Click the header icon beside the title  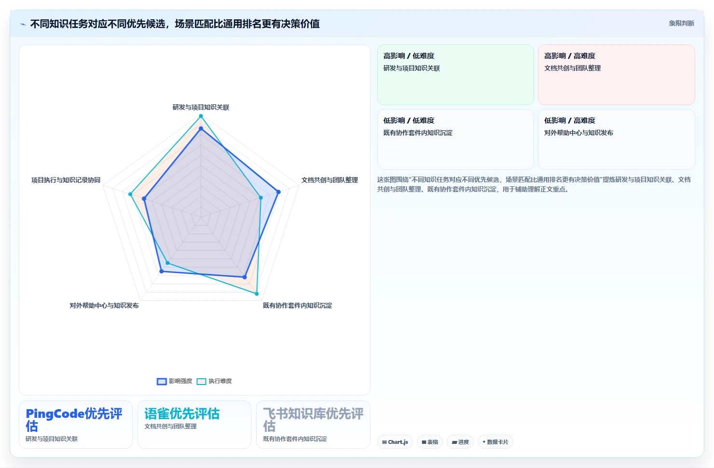click(x=23, y=24)
